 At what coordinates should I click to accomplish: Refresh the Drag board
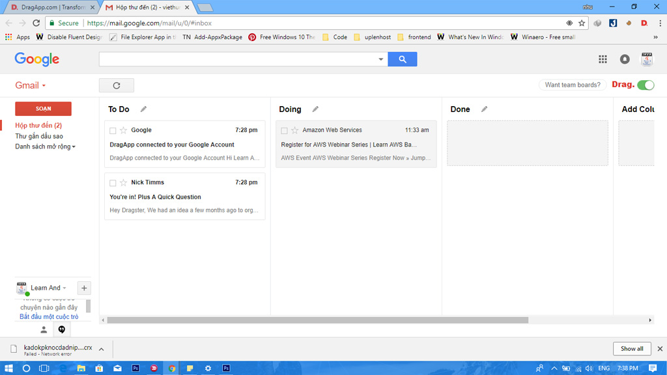(117, 85)
